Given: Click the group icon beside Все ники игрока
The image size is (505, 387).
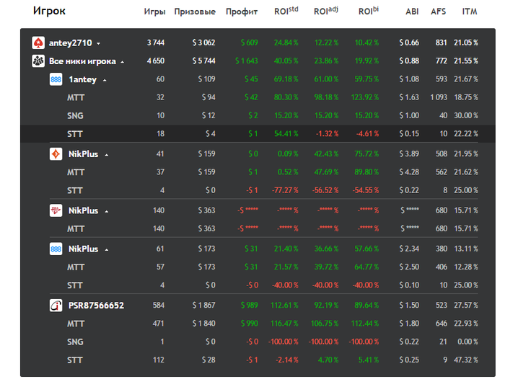Looking at the screenshot, I should pos(38,61).
